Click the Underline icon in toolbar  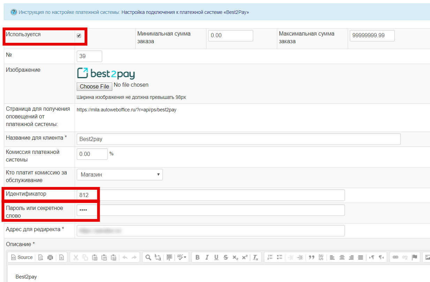point(216,257)
